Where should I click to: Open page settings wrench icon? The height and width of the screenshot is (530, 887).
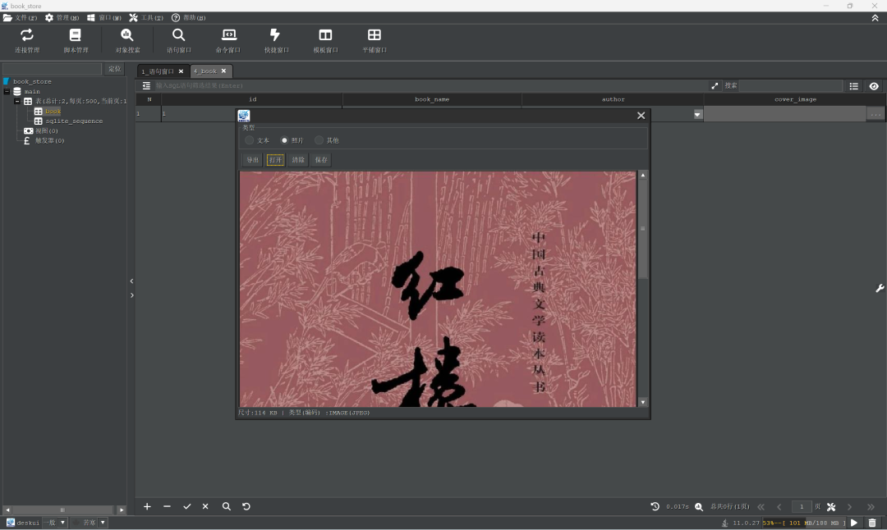pyautogui.click(x=831, y=507)
